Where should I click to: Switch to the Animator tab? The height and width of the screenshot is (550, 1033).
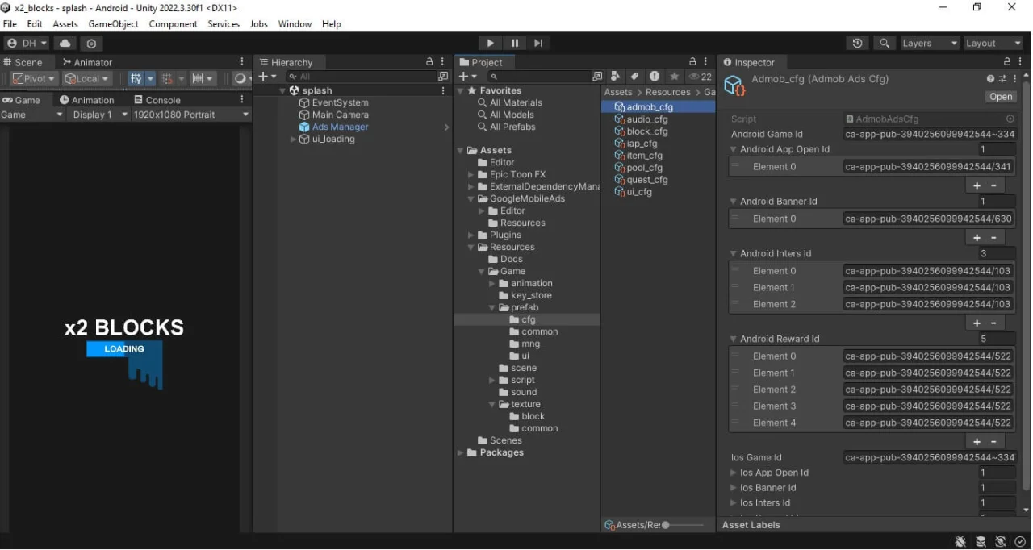pyautogui.click(x=87, y=62)
